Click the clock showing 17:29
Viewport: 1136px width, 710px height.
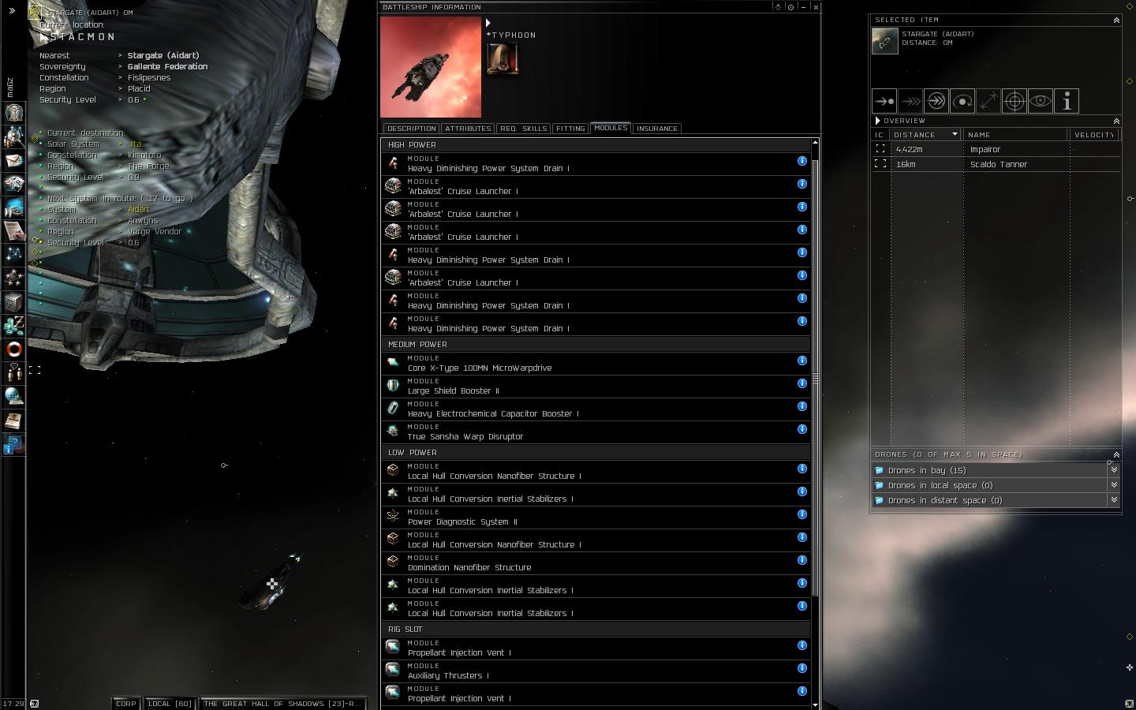click(x=13, y=704)
